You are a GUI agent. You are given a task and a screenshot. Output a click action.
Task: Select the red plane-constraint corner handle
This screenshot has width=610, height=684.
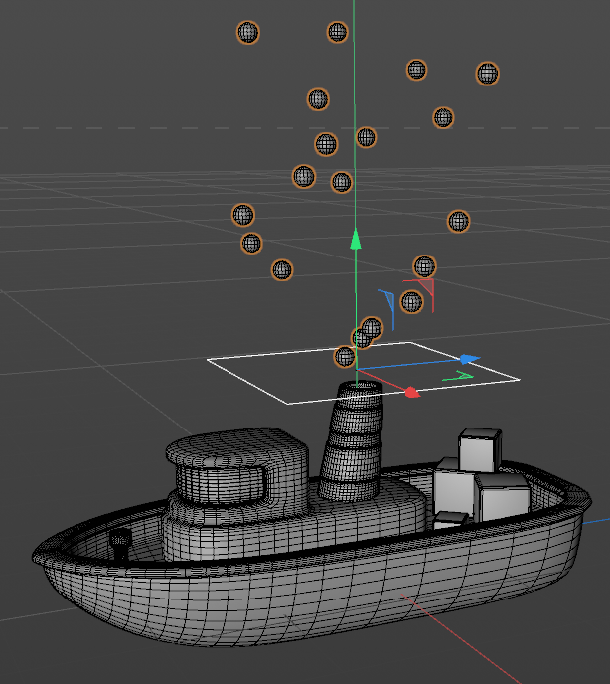coord(420,292)
